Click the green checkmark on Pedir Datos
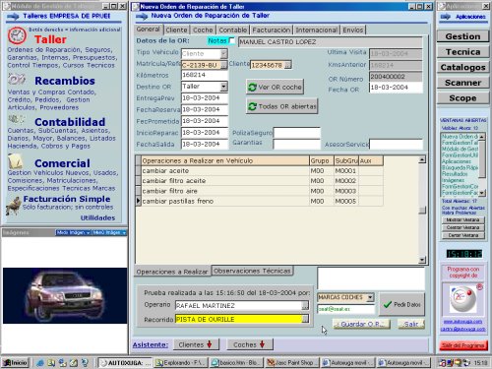 [388, 304]
